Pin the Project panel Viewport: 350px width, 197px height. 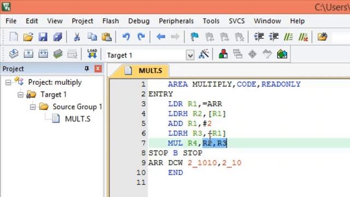86,68
